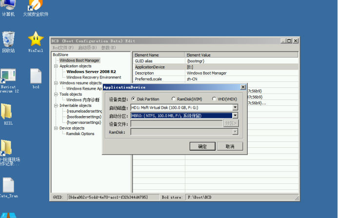This screenshot has width=338, height=218.
Task: Select the VHD(VHDX) radio button
Action: pos(214,99)
